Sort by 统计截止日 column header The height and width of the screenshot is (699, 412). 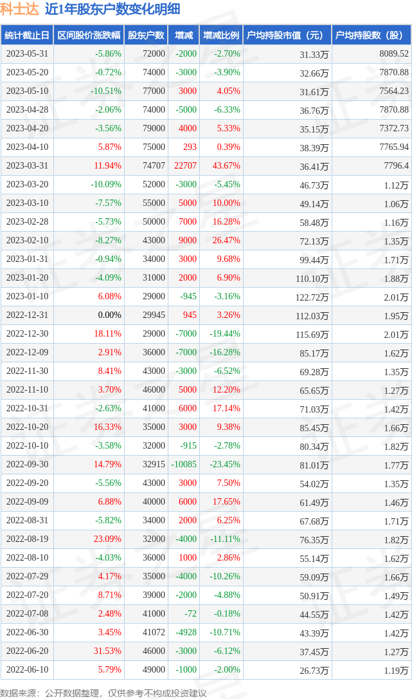tap(27, 35)
